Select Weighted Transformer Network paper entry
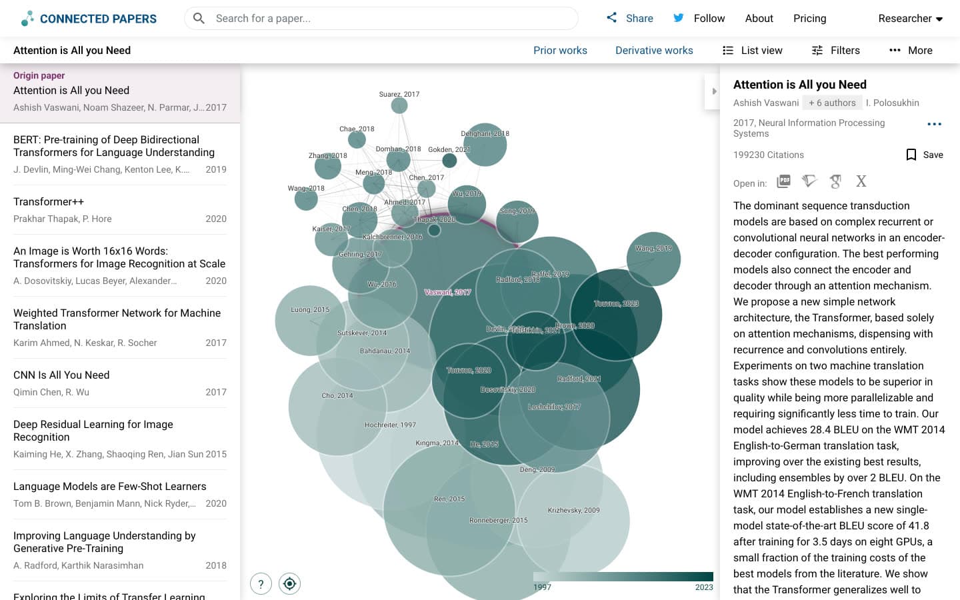The height and width of the screenshot is (600, 960). click(x=120, y=327)
